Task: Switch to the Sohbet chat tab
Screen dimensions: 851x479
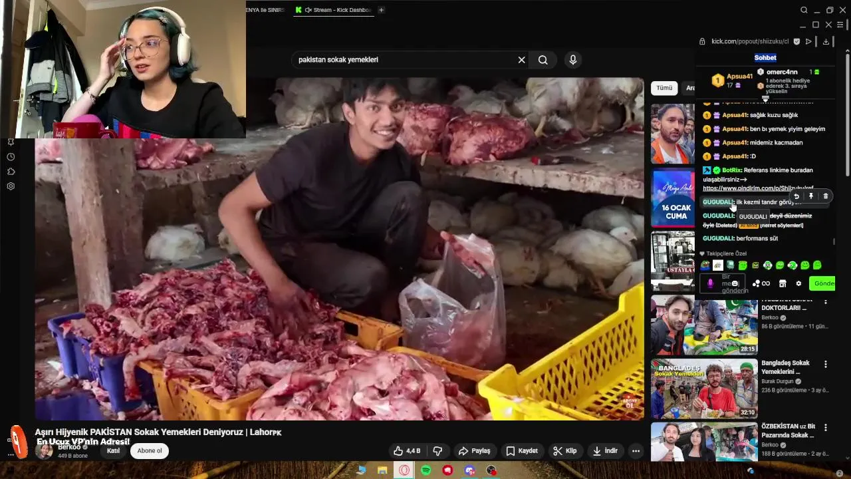Action: (x=765, y=58)
